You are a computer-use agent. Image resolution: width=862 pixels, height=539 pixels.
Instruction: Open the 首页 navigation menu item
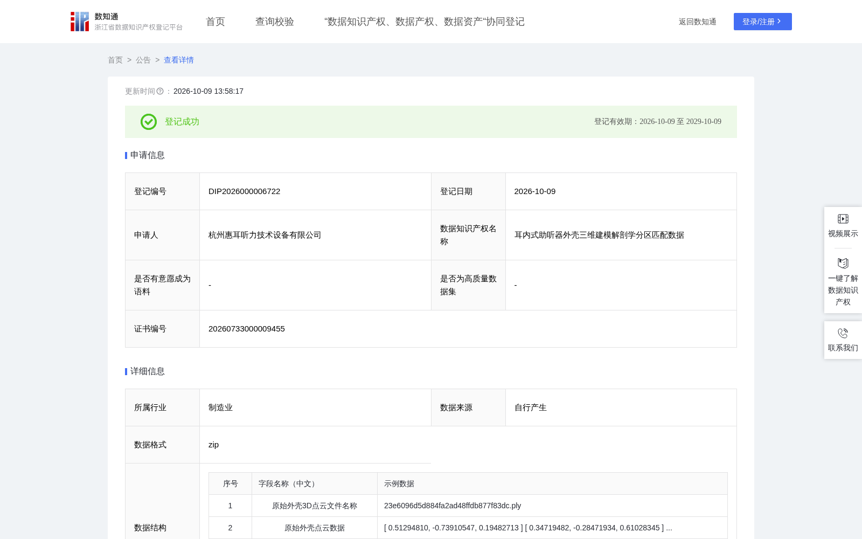215,22
